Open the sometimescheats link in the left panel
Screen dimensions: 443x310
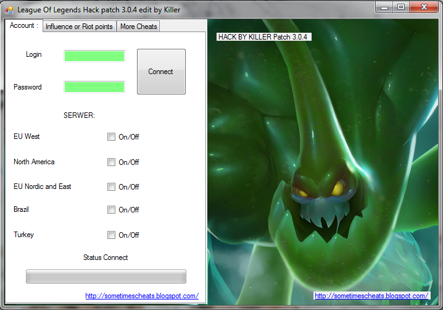tap(142, 296)
